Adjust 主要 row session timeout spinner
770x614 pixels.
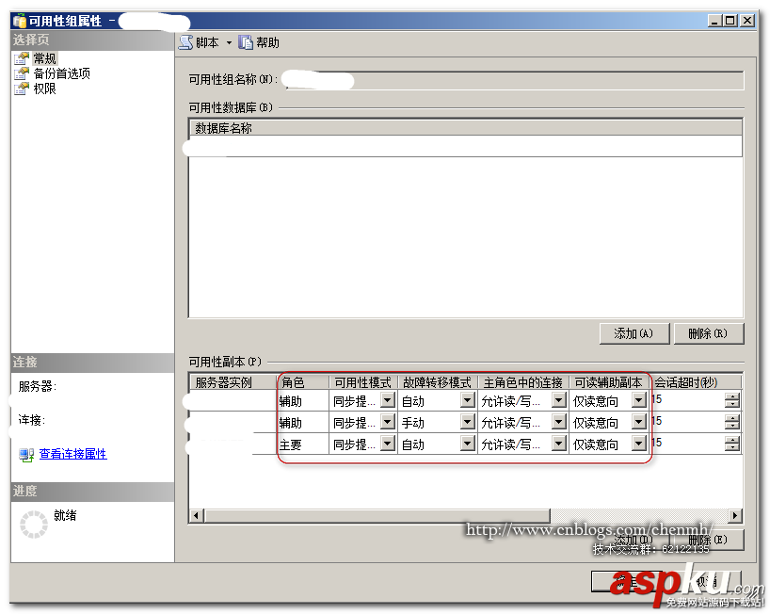click(732, 444)
